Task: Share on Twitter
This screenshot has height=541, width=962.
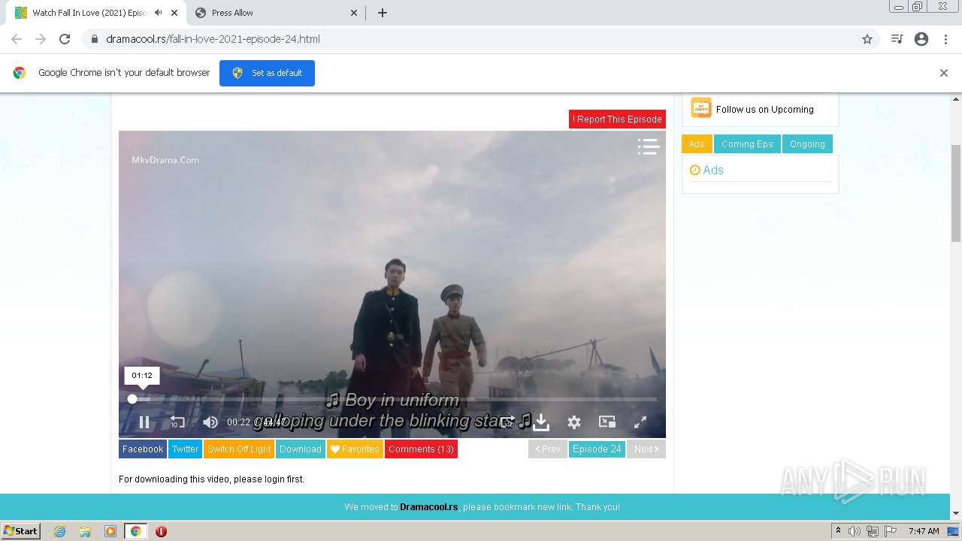Action: pyautogui.click(x=185, y=449)
